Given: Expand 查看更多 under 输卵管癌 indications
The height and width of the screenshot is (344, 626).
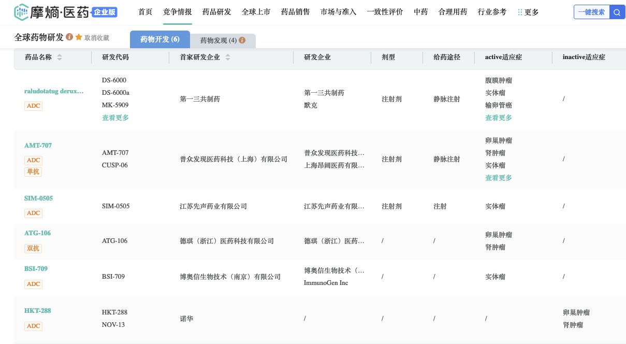Looking at the screenshot, I should click(499, 118).
